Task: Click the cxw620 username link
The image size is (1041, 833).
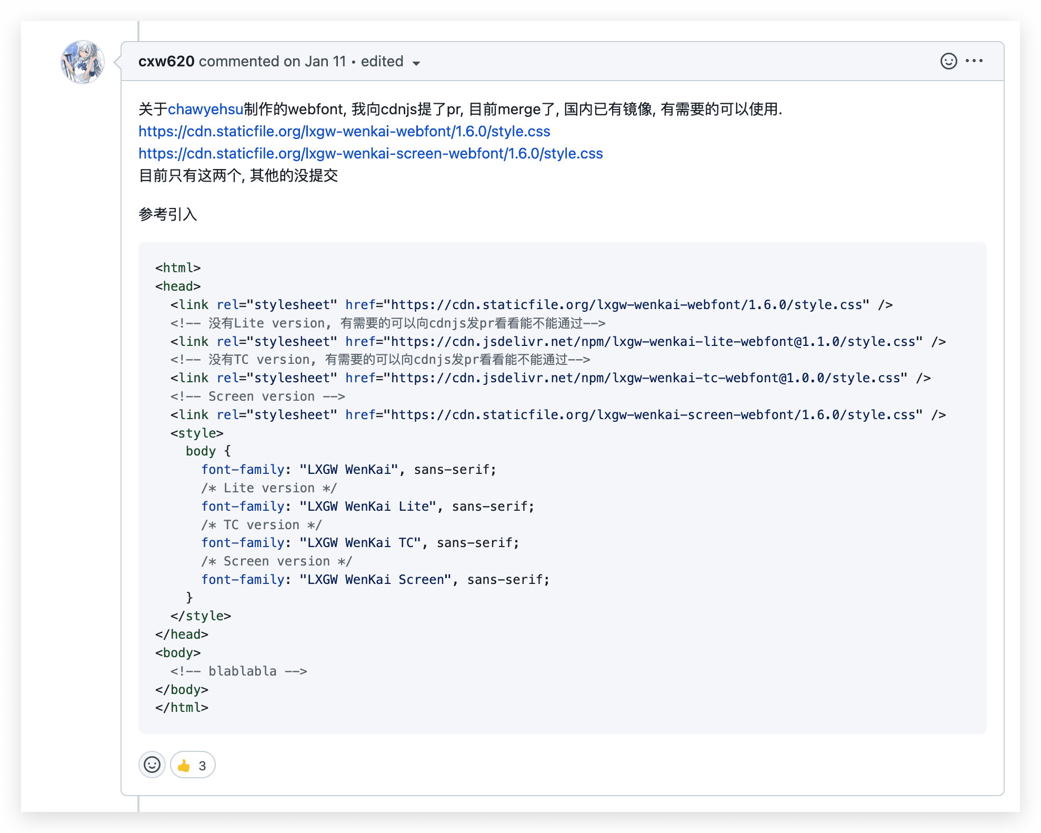Action: pos(166,62)
